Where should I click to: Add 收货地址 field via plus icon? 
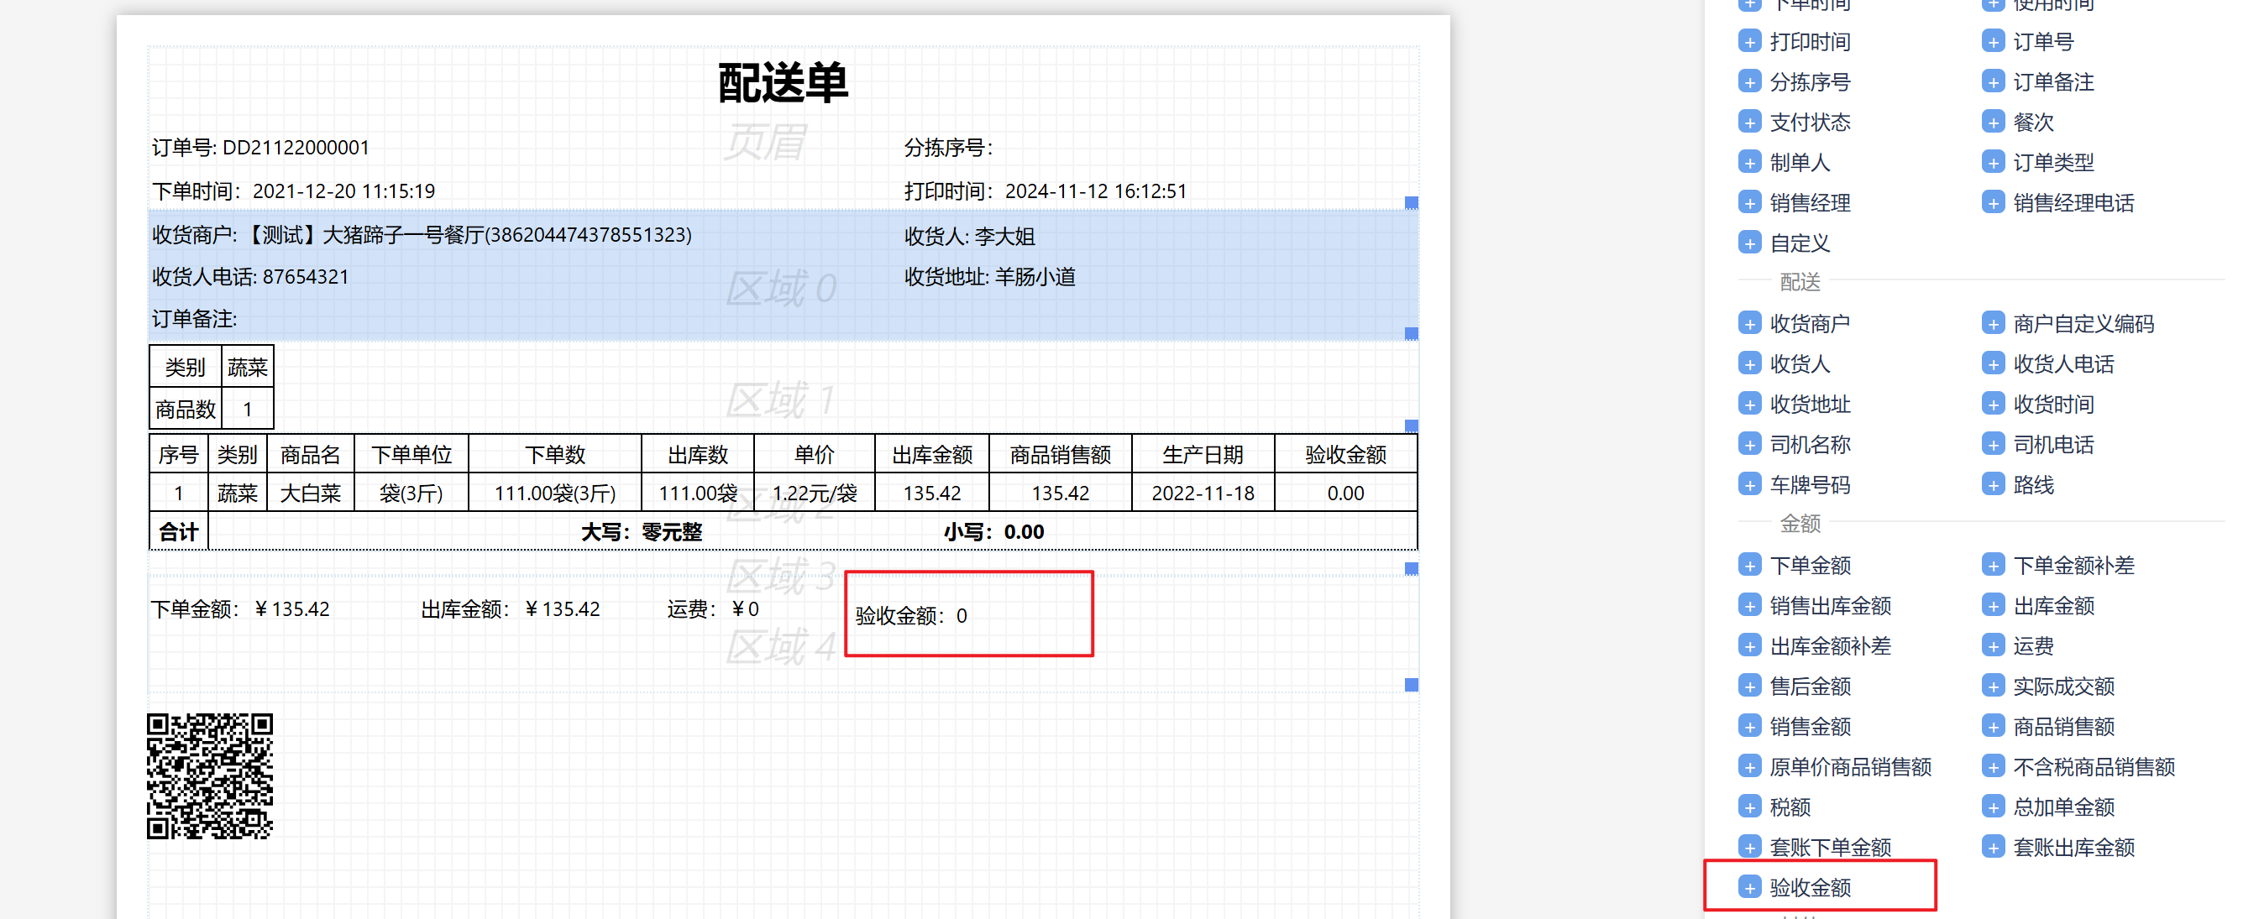pyautogui.click(x=1748, y=404)
